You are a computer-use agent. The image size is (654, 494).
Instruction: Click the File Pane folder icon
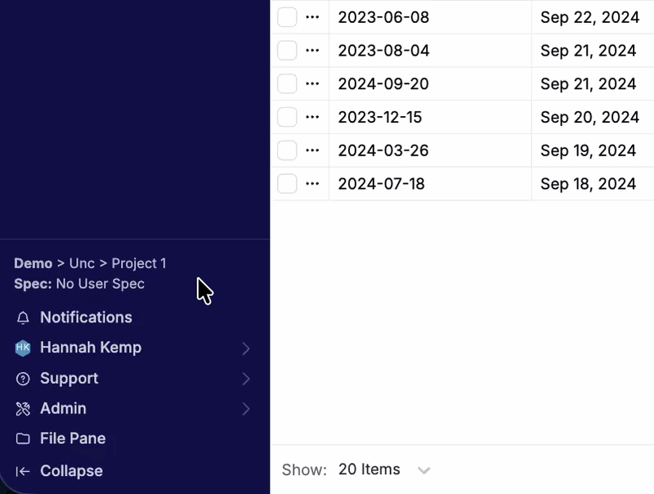[x=23, y=439]
